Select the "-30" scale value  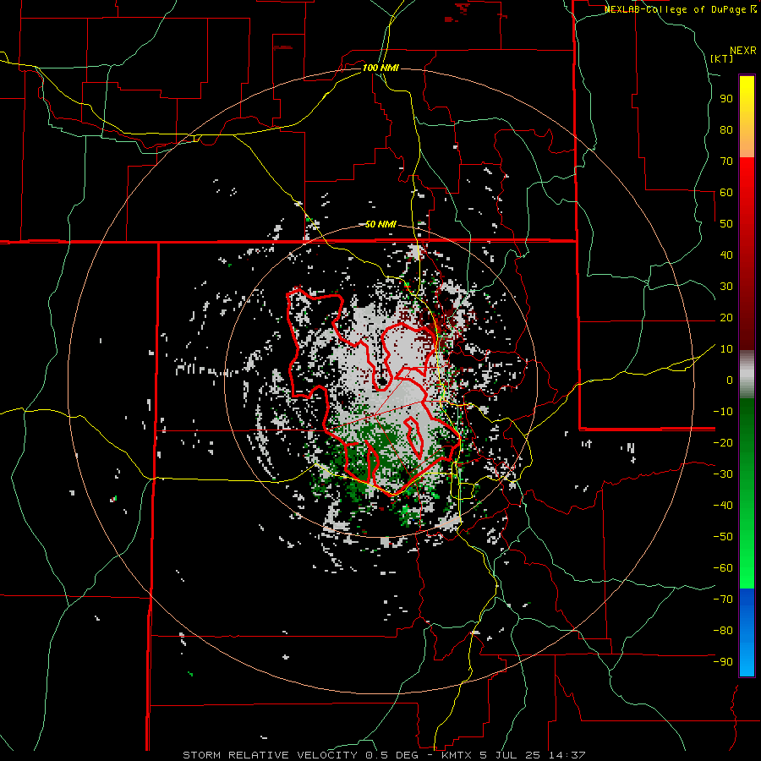coord(723,474)
